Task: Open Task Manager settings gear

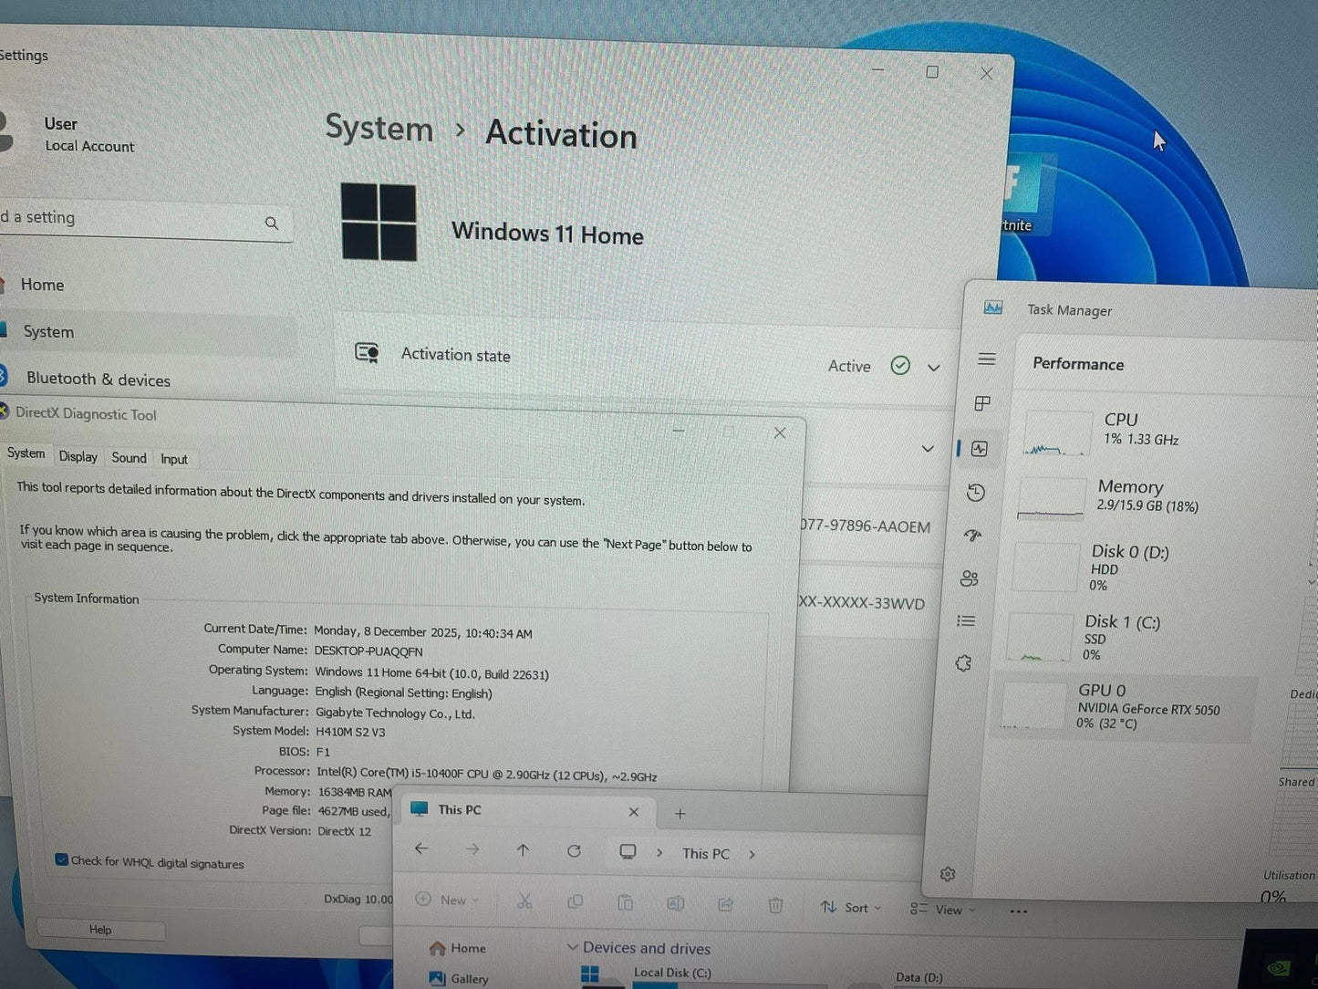Action: click(948, 874)
